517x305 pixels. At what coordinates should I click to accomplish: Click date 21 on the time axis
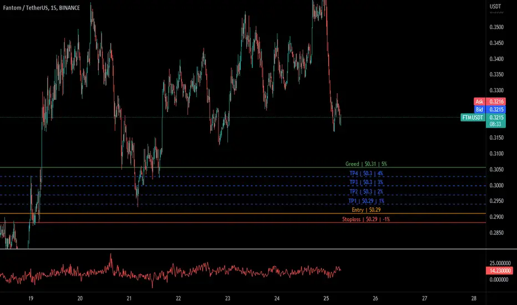click(129, 298)
